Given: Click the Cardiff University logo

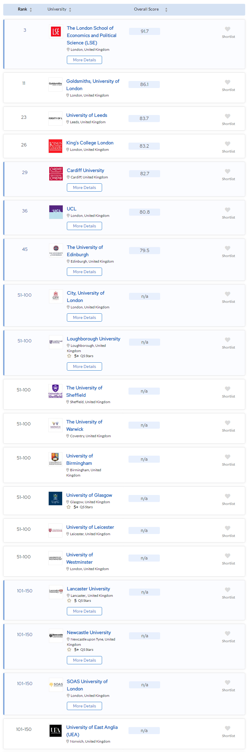Looking at the screenshot, I should click(x=56, y=173).
